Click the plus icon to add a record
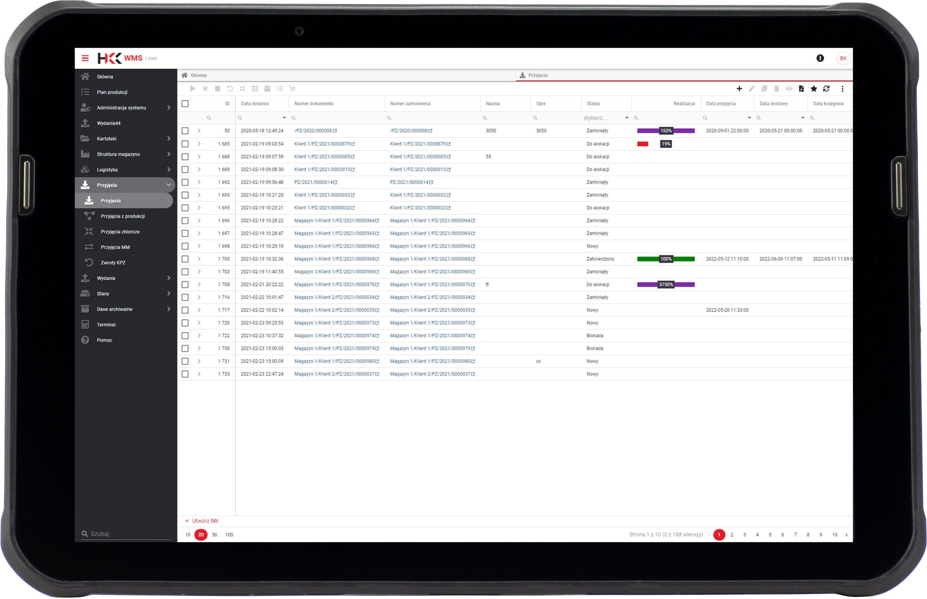Screen dimensions: 927x599 coord(739,89)
